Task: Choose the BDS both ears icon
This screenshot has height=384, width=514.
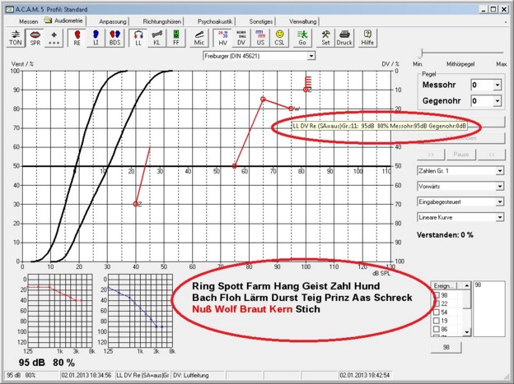Action: (114, 38)
